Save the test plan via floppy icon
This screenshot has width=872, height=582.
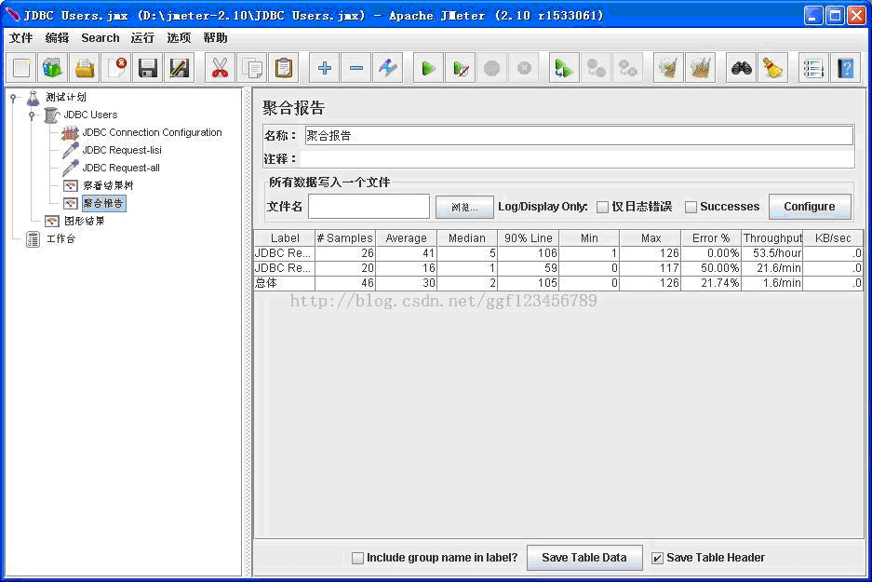pyautogui.click(x=148, y=68)
